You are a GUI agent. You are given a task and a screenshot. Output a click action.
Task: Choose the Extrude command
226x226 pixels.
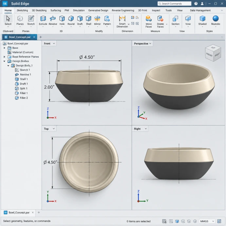(43, 21)
